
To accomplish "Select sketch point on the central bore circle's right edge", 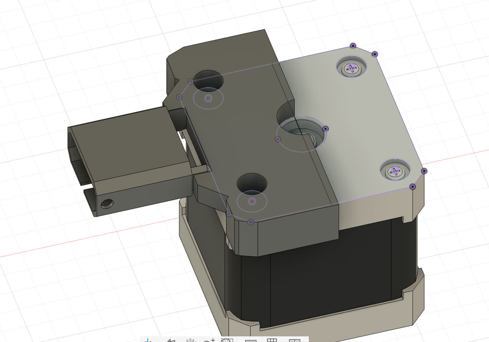I will pyautogui.click(x=325, y=129).
